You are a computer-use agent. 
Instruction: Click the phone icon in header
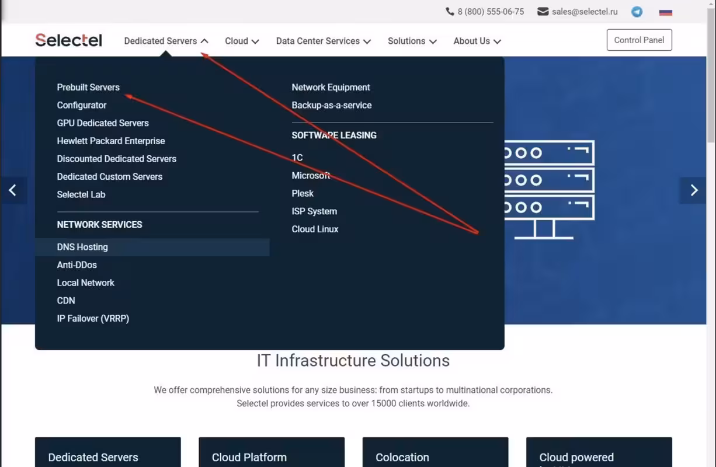(x=450, y=12)
